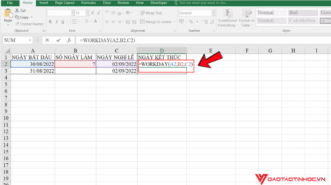Screen dimensions: 331x185
Task: Click the Orientation text angle icon
Action: [128, 13]
